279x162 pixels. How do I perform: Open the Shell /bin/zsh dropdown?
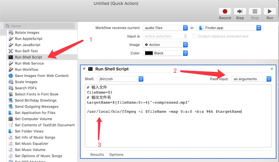pos(120,79)
